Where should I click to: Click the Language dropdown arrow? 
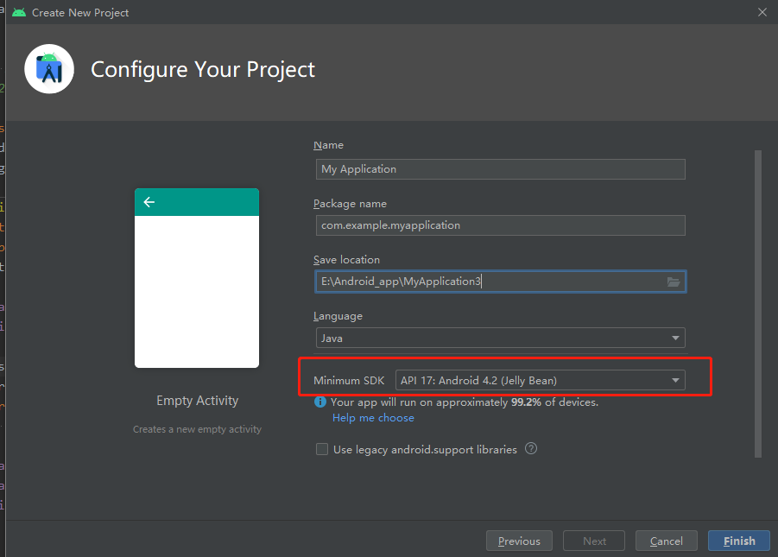pyautogui.click(x=676, y=337)
